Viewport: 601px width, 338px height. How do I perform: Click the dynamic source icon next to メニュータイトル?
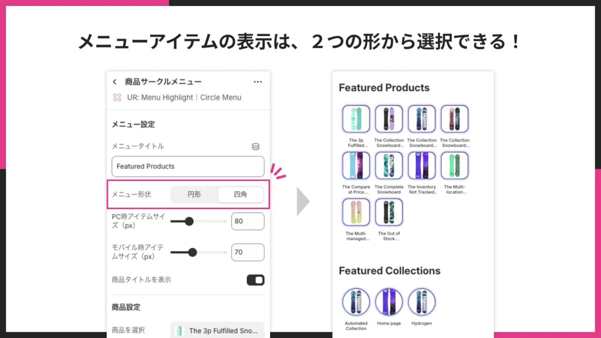click(256, 146)
